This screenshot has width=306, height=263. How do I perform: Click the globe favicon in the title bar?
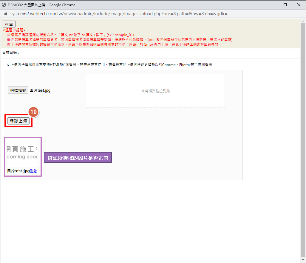click(x=4, y=5)
